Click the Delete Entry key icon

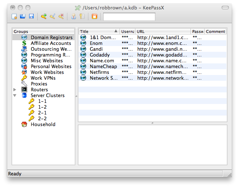(61, 16)
